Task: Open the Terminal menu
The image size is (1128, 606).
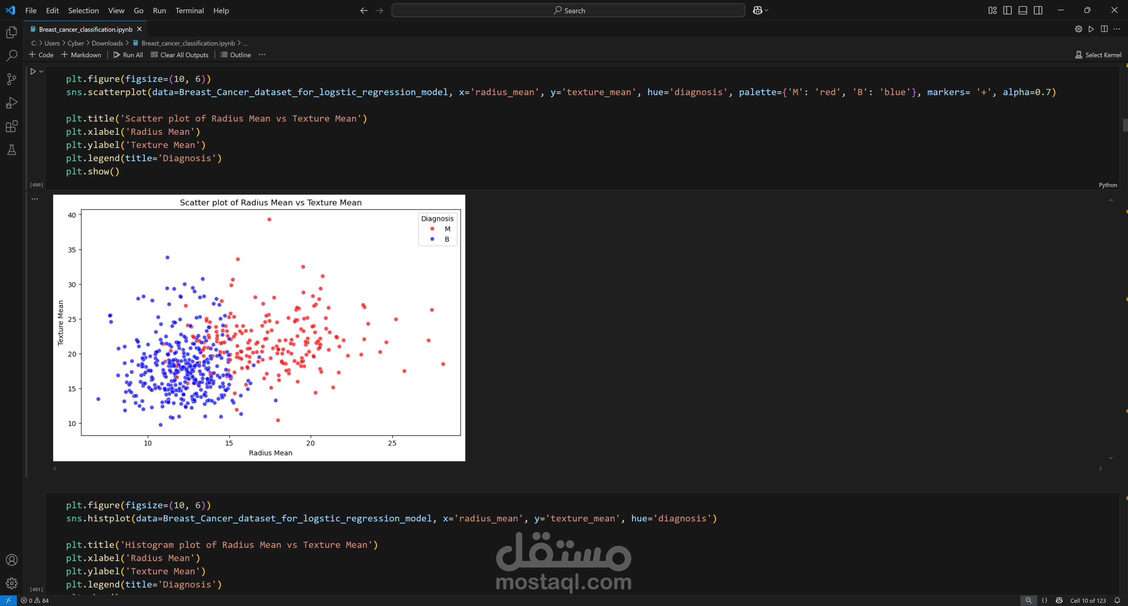Action: point(189,11)
